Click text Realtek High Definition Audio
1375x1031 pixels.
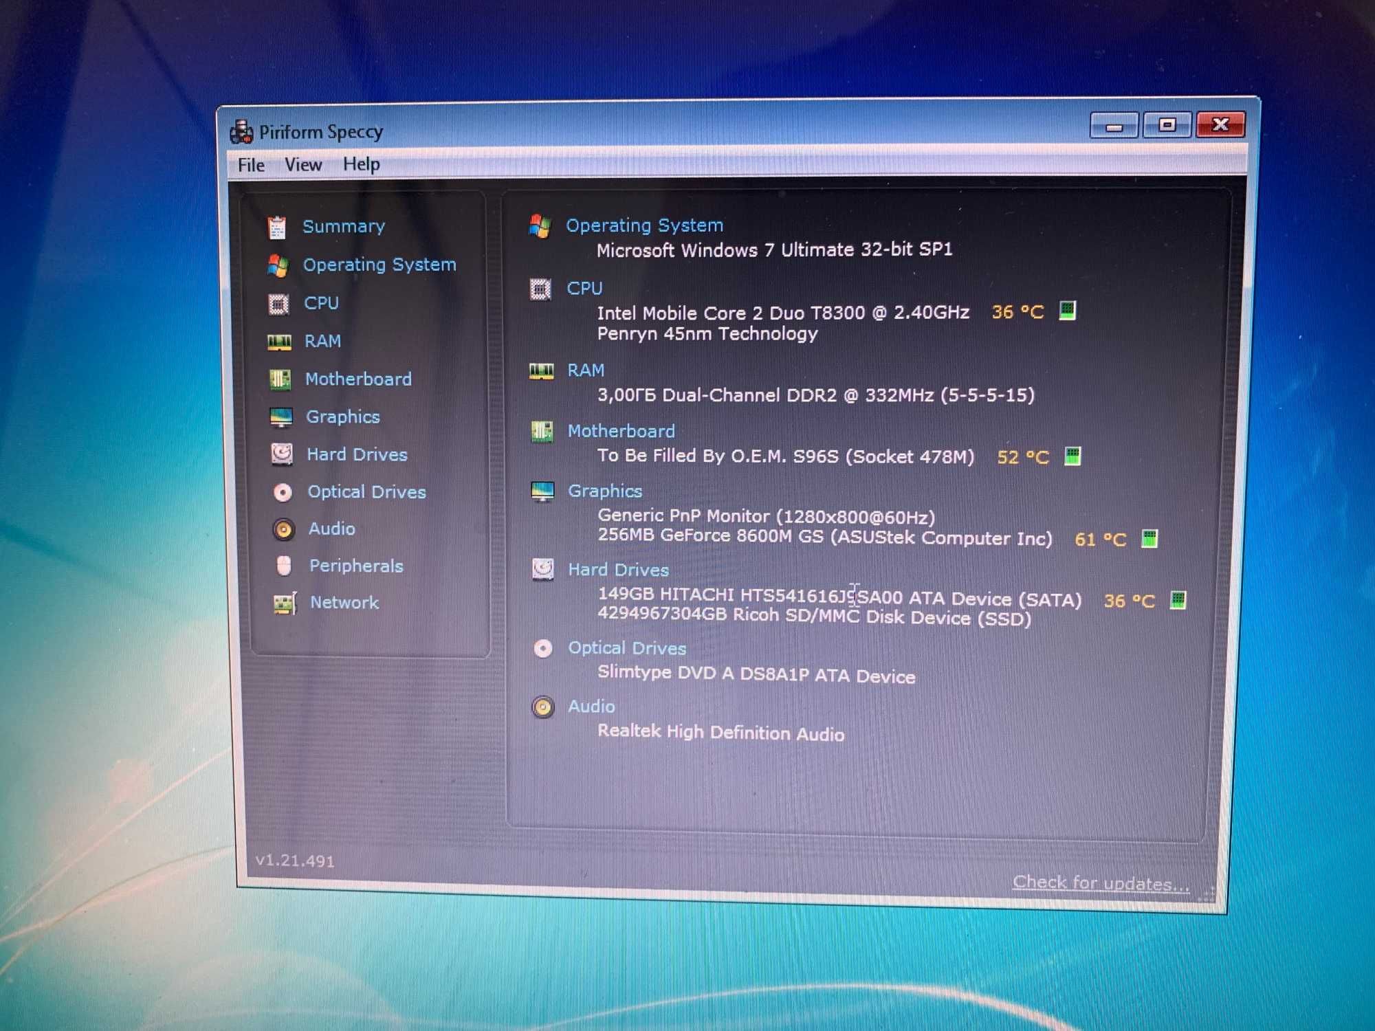click(x=720, y=732)
